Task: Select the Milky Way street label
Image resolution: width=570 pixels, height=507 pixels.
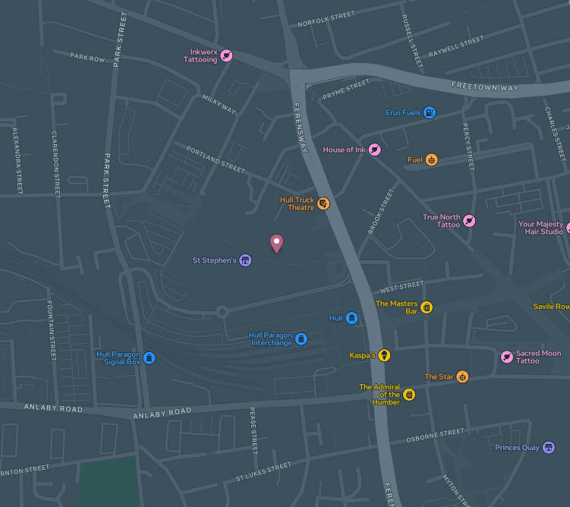Action: click(x=219, y=104)
